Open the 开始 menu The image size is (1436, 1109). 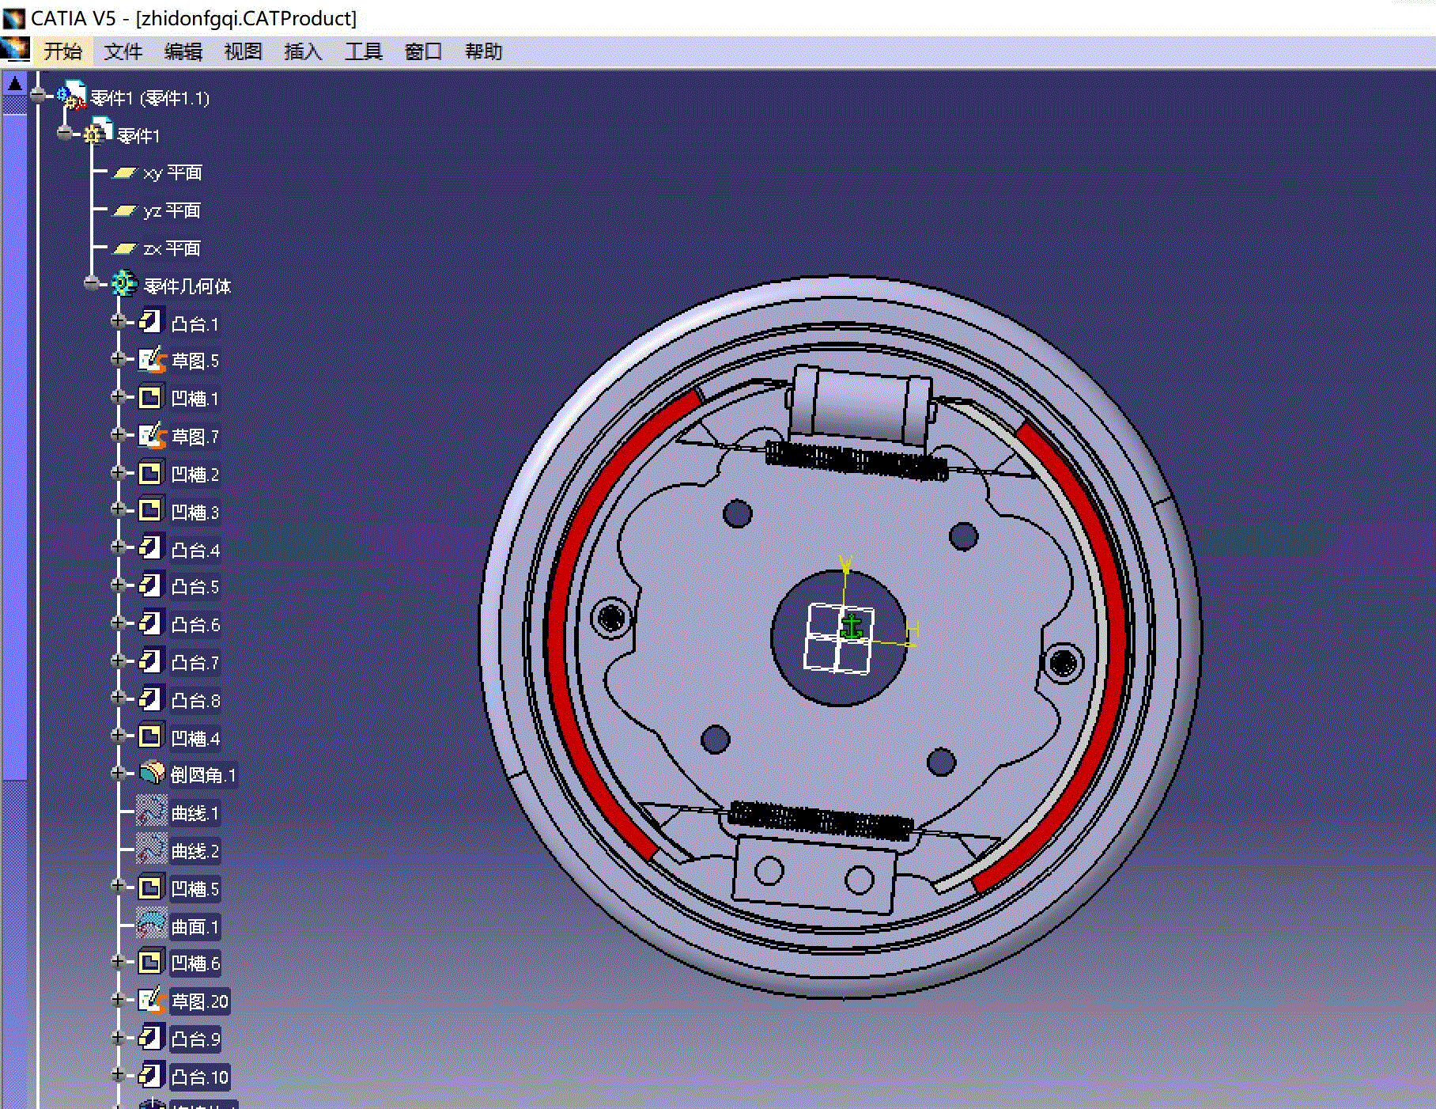tap(63, 51)
